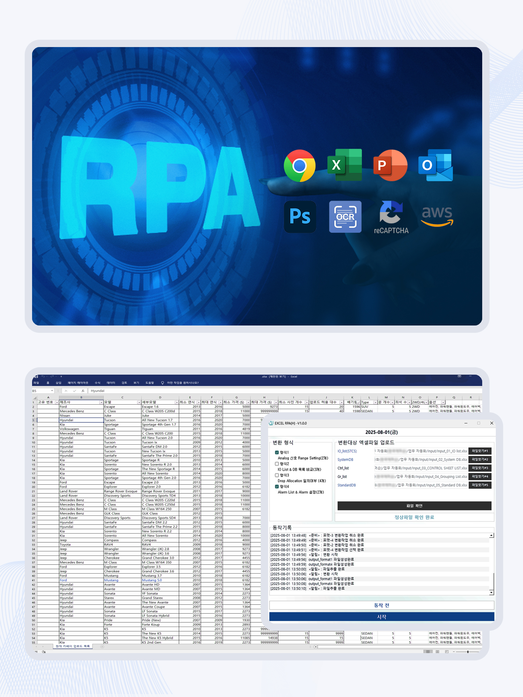Click the PowerPoint icon in the banner
Image resolution: width=523 pixels, height=697 pixels.
pos(390,165)
